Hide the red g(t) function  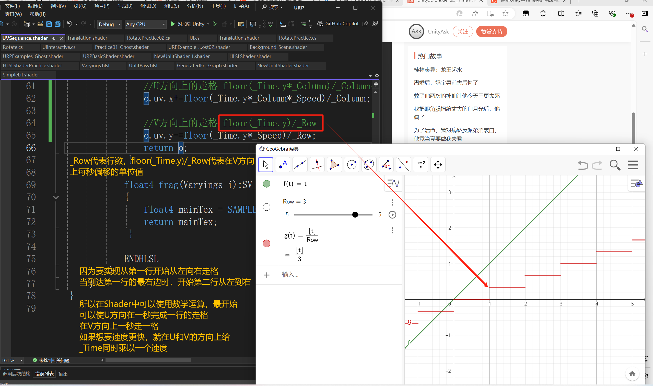coord(266,243)
